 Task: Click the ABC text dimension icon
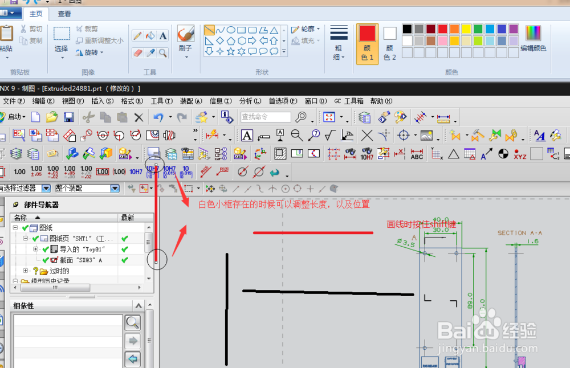(x=417, y=154)
